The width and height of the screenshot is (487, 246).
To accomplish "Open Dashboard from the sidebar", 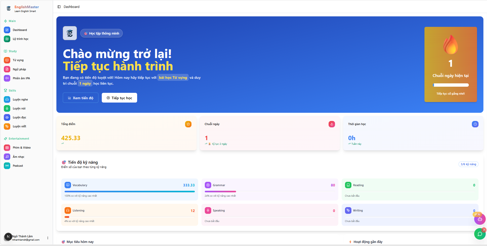I will [x=20, y=30].
